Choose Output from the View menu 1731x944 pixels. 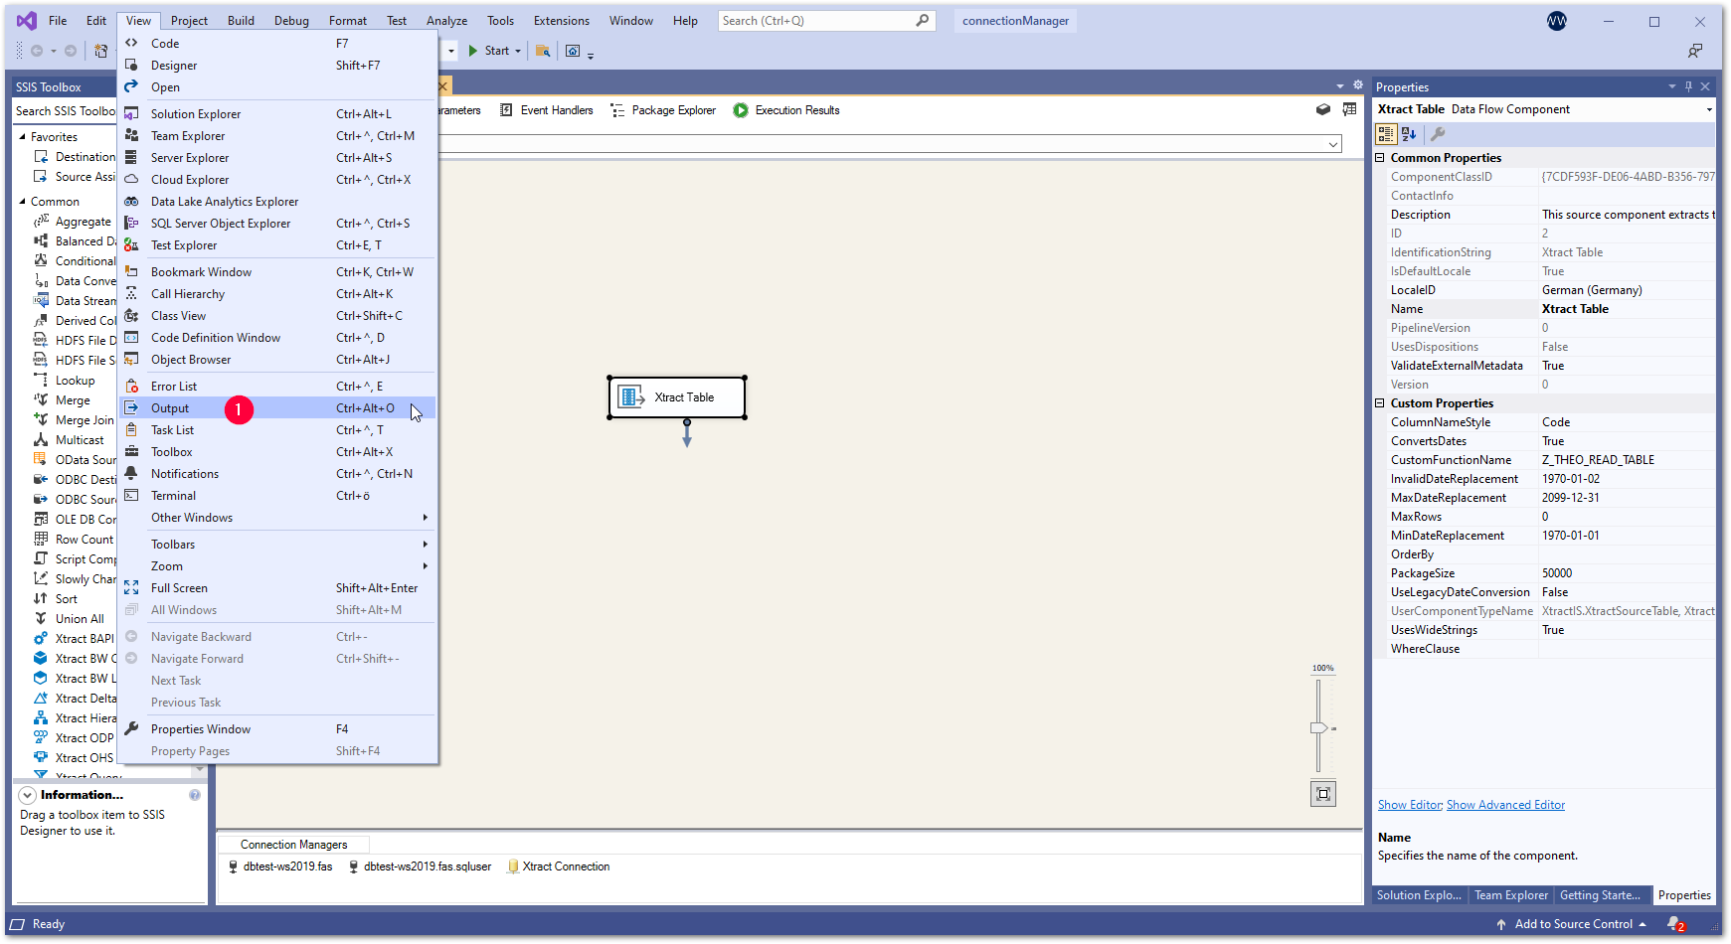[170, 408]
